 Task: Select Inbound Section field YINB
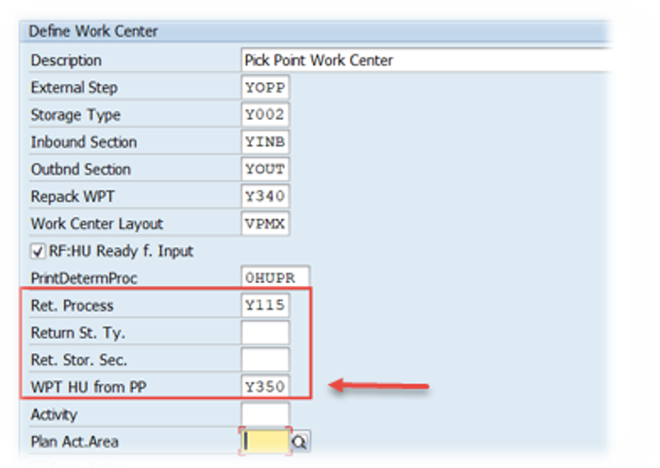pos(265,142)
